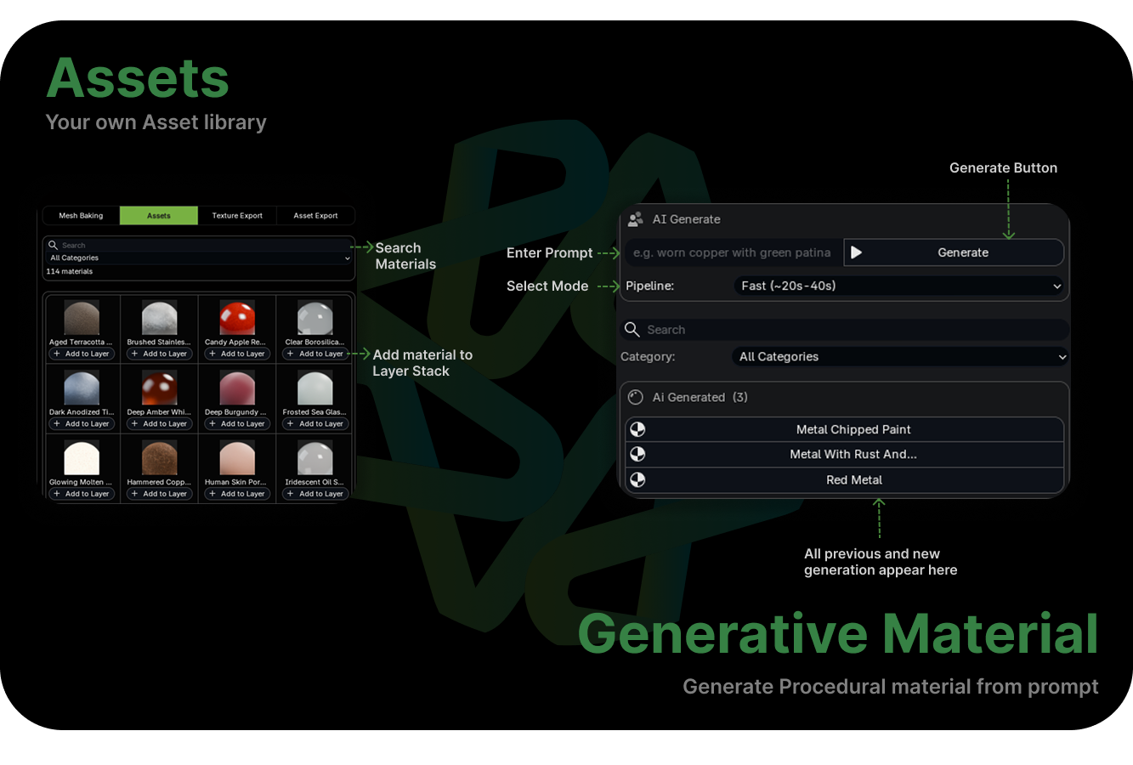Pick the Hammered Copper sphere preview
1133x765 pixels.
pyautogui.click(x=159, y=458)
